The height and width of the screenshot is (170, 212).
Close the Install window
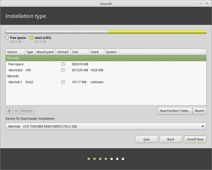tap(207, 4)
